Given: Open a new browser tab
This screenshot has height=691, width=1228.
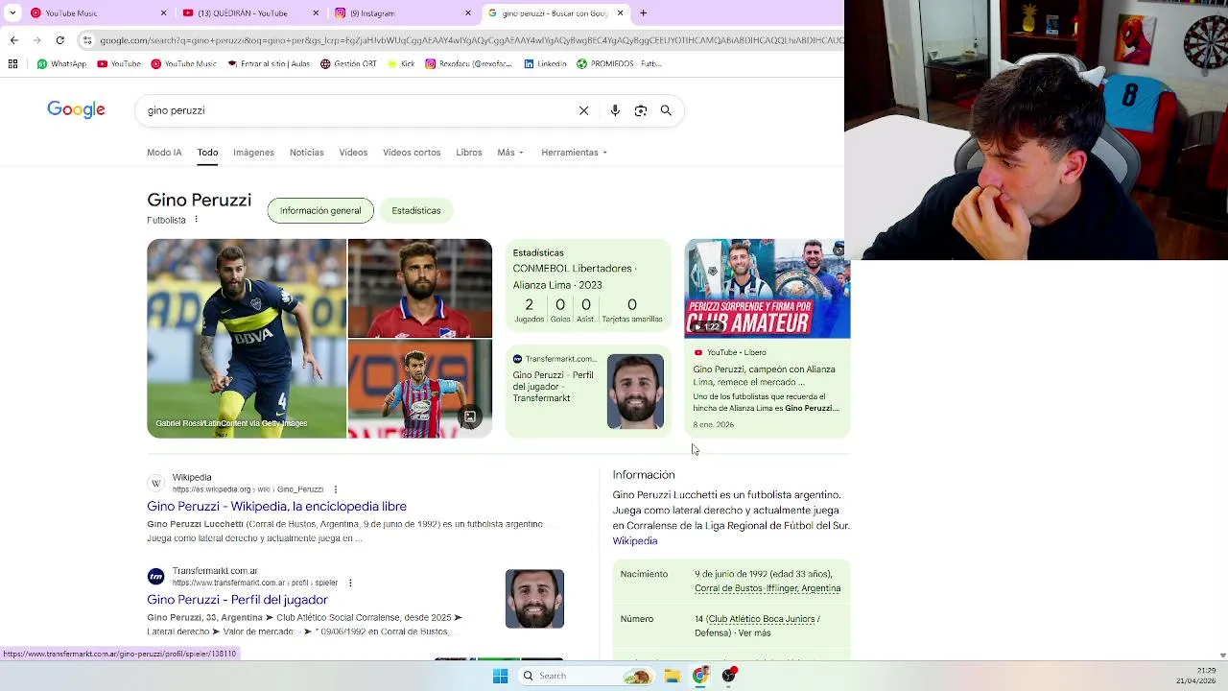Looking at the screenshot, I should [x=643, y=13].
